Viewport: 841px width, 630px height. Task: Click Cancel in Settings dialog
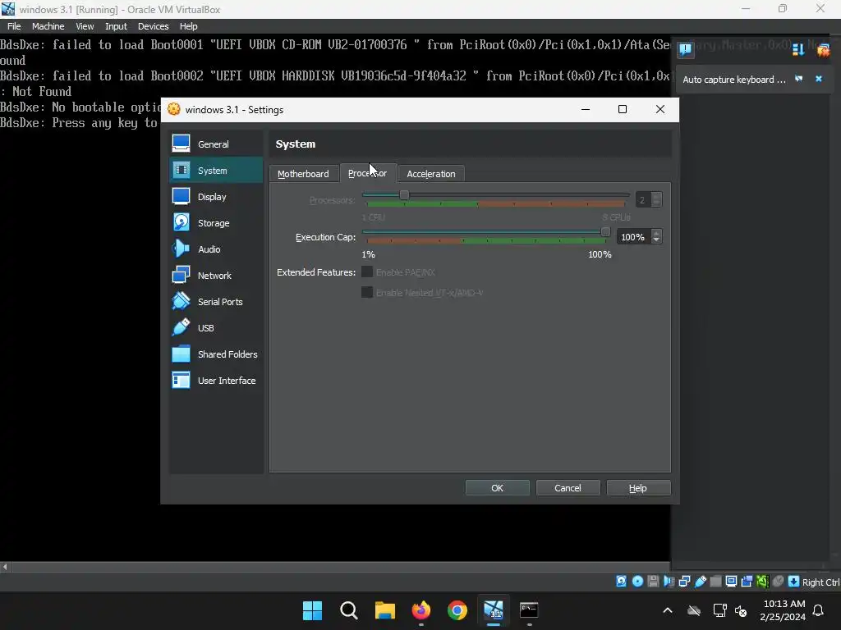click(x=568, y=488)
